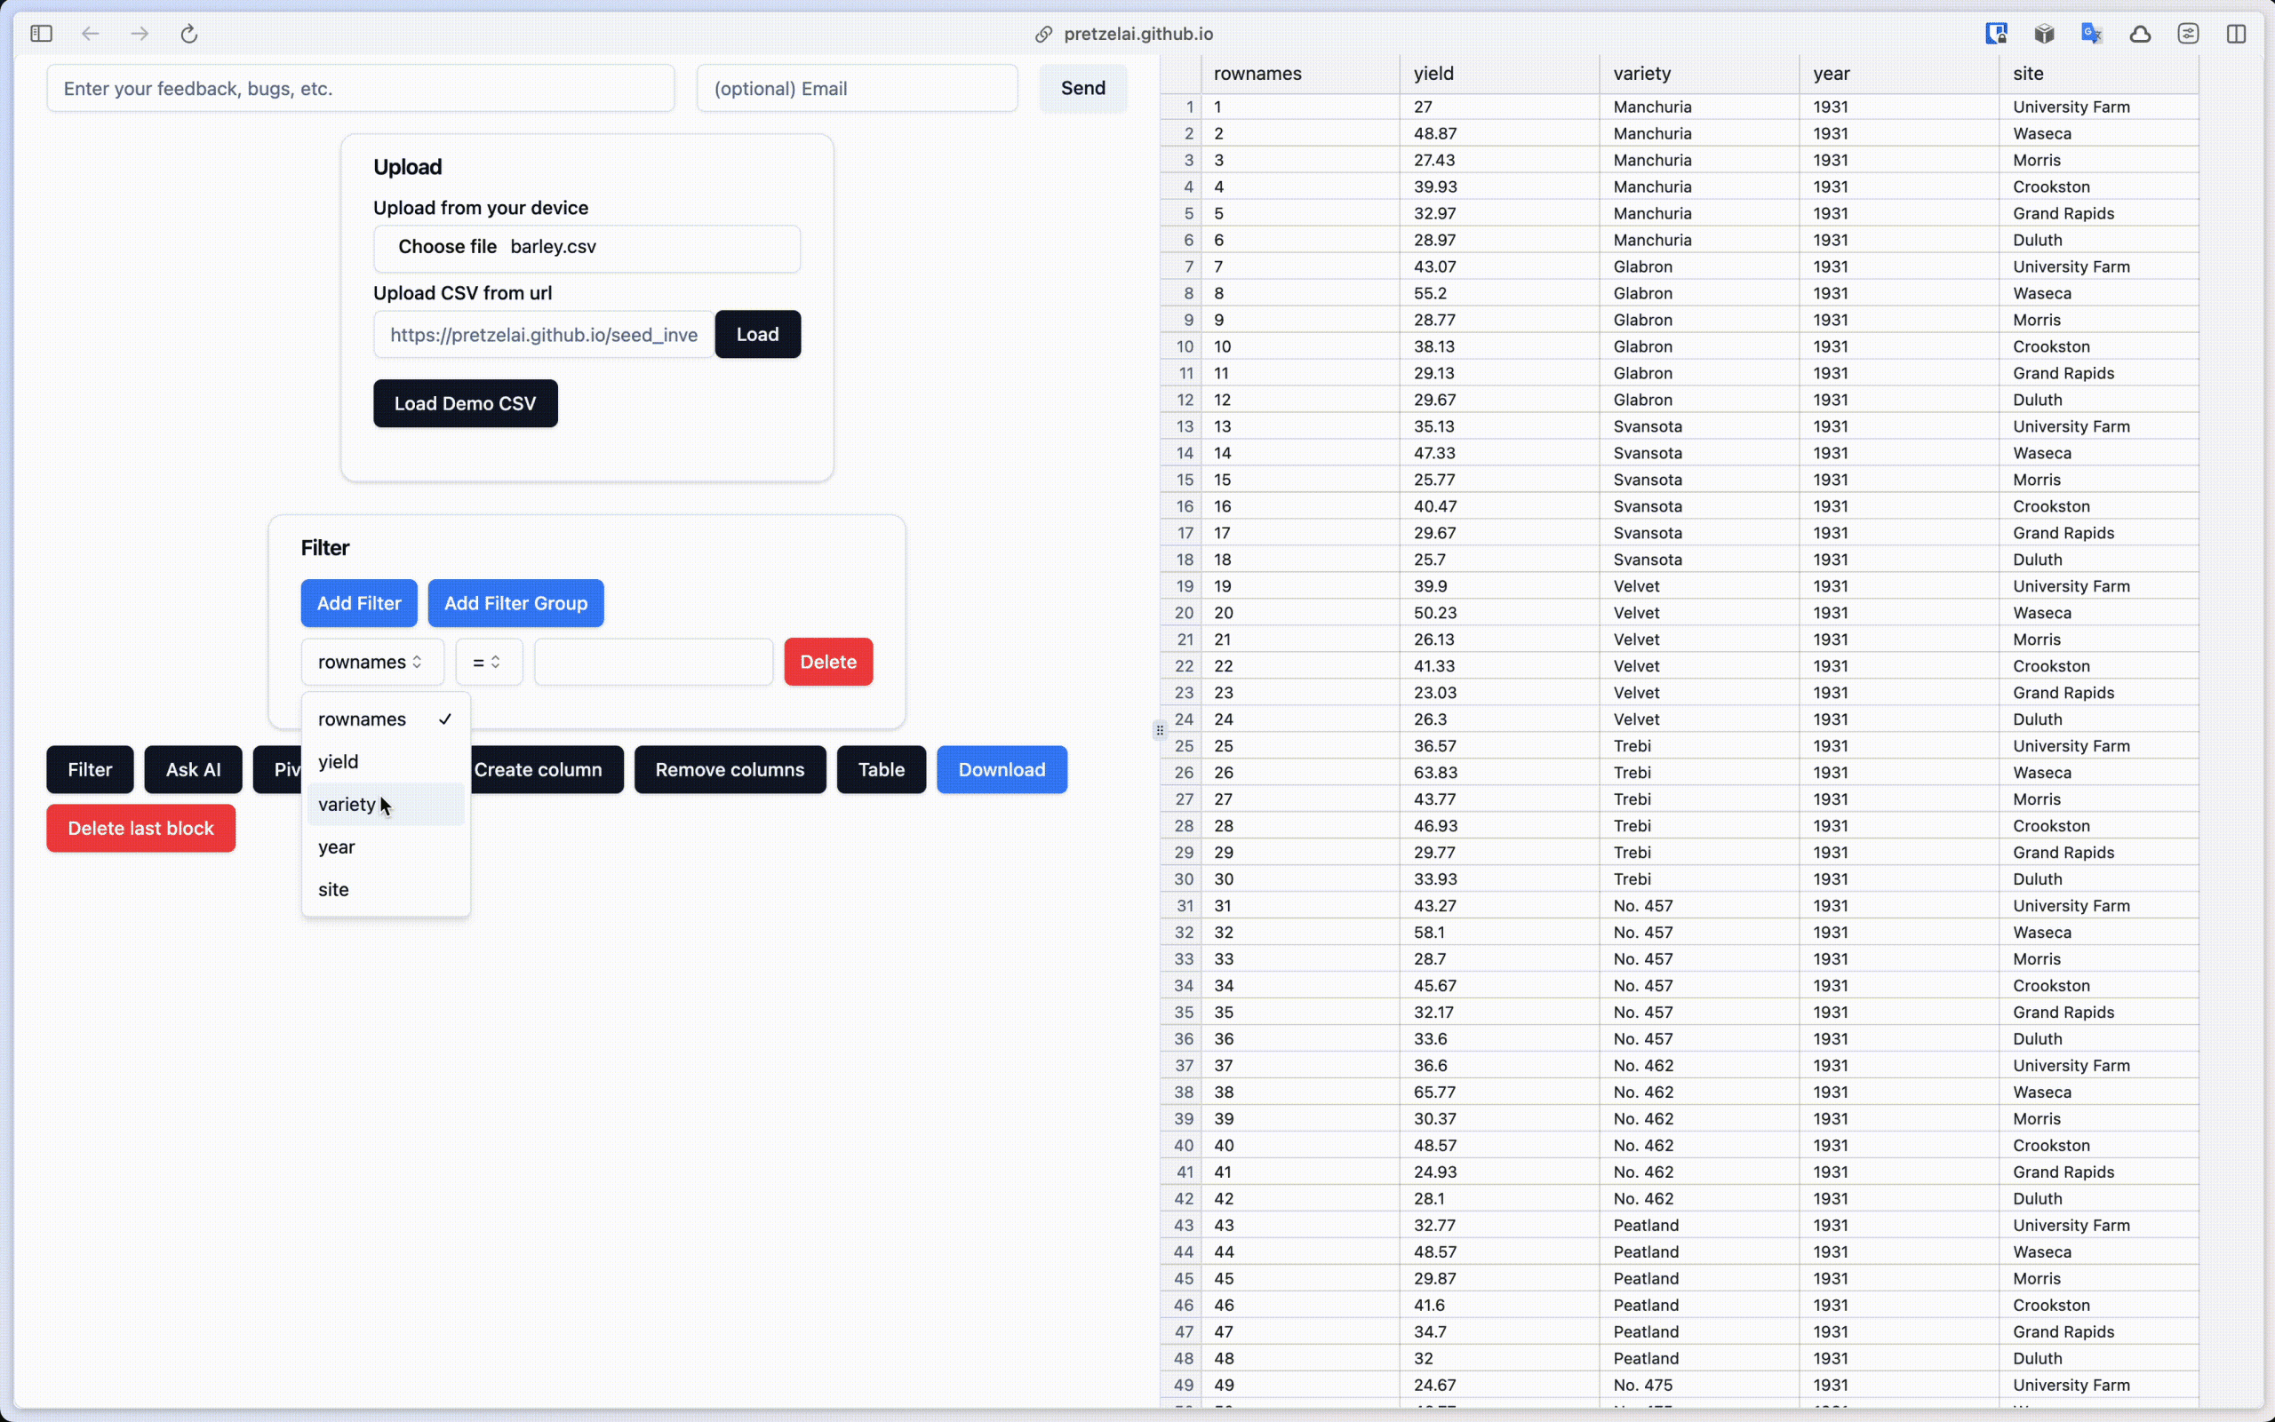This screenshot has height=1422, width=2275.
Task: Click the link icon beside pretzelai.github.io
Action: (x=1042, y=34)
